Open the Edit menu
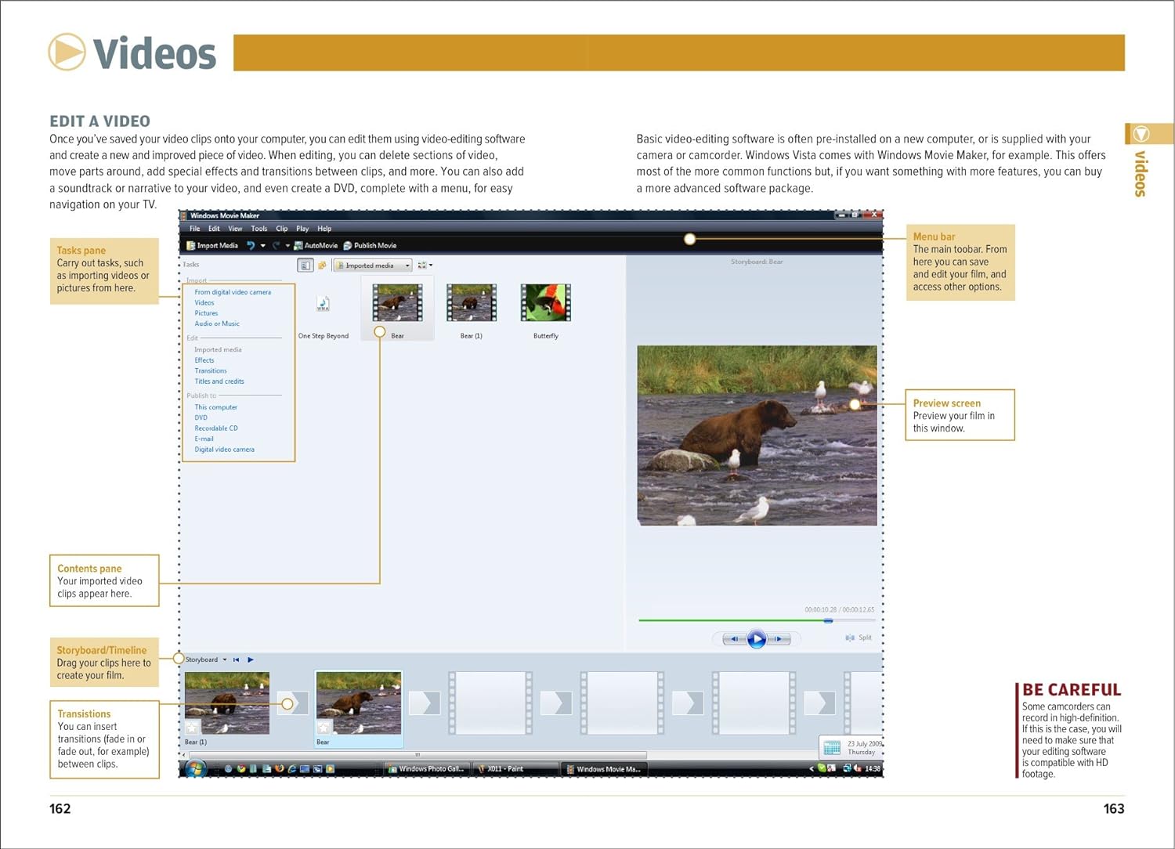Screen dimensions: 1175x849 point(214,229)
